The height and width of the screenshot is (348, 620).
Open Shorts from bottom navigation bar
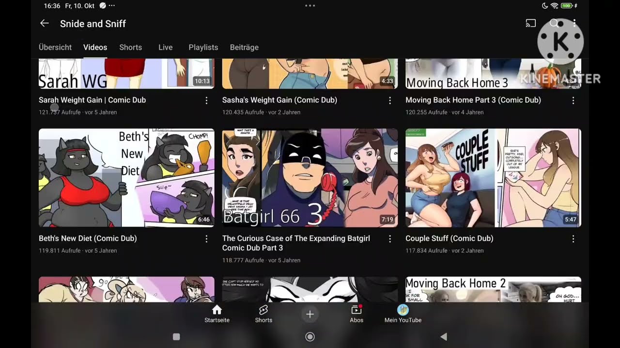click(263, 314)
